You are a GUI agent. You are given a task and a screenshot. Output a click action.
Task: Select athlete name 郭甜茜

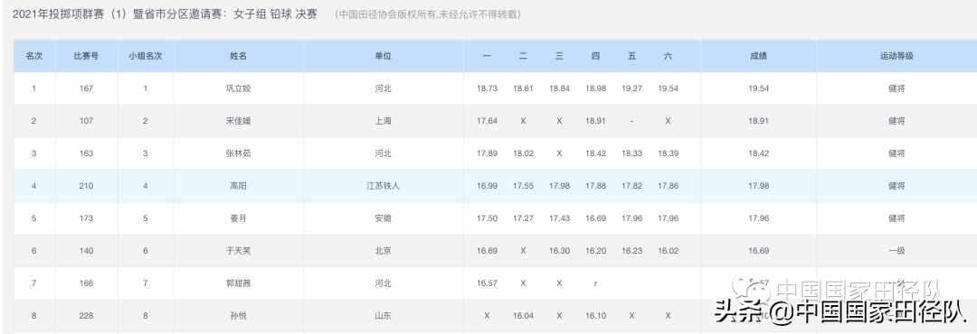(239, 283)
